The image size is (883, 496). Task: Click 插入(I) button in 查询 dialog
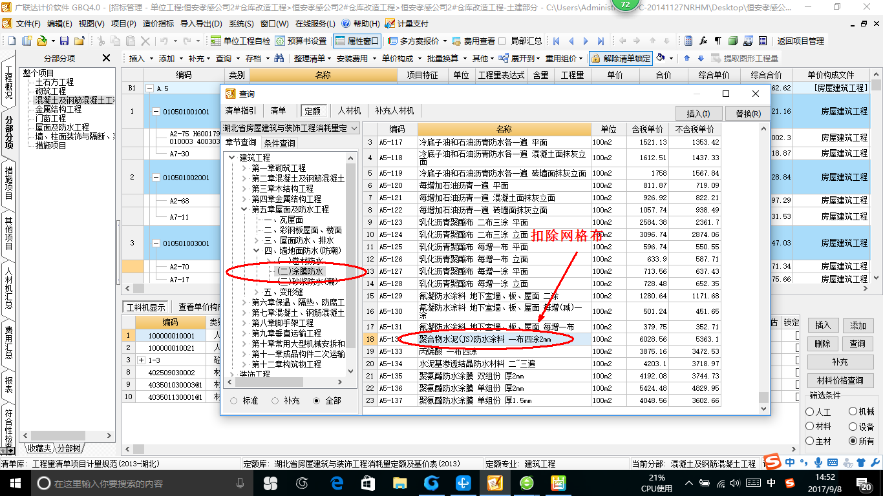pos(698,114)
